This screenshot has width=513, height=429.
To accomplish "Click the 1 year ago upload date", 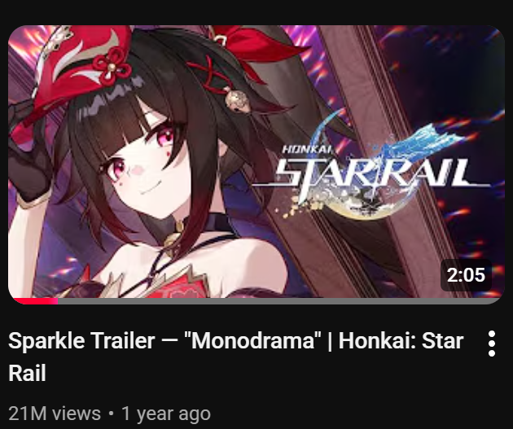I will pos(166,414).
